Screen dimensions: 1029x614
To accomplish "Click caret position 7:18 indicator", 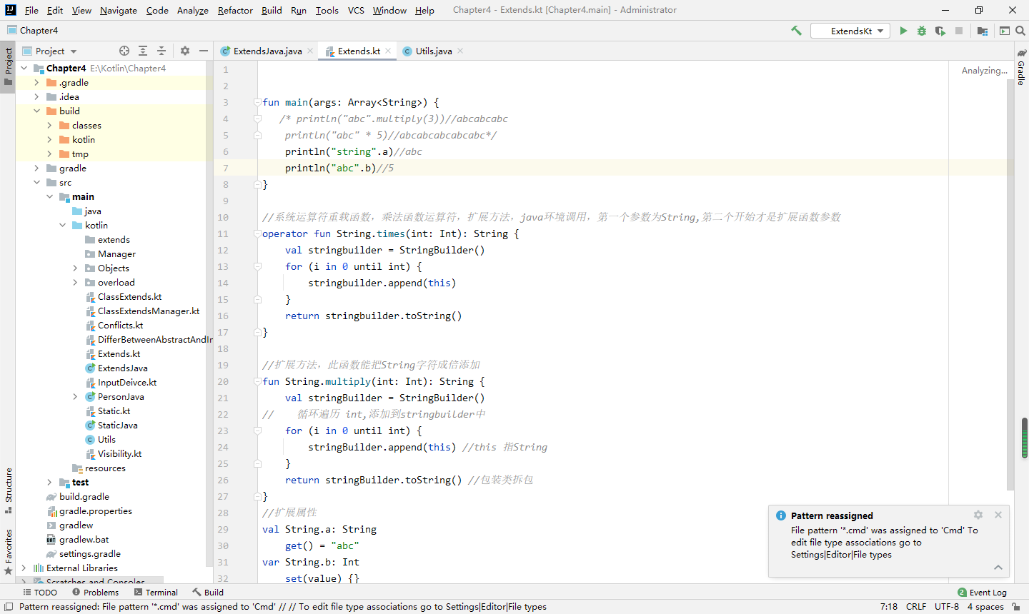I will tap(889, 607).
